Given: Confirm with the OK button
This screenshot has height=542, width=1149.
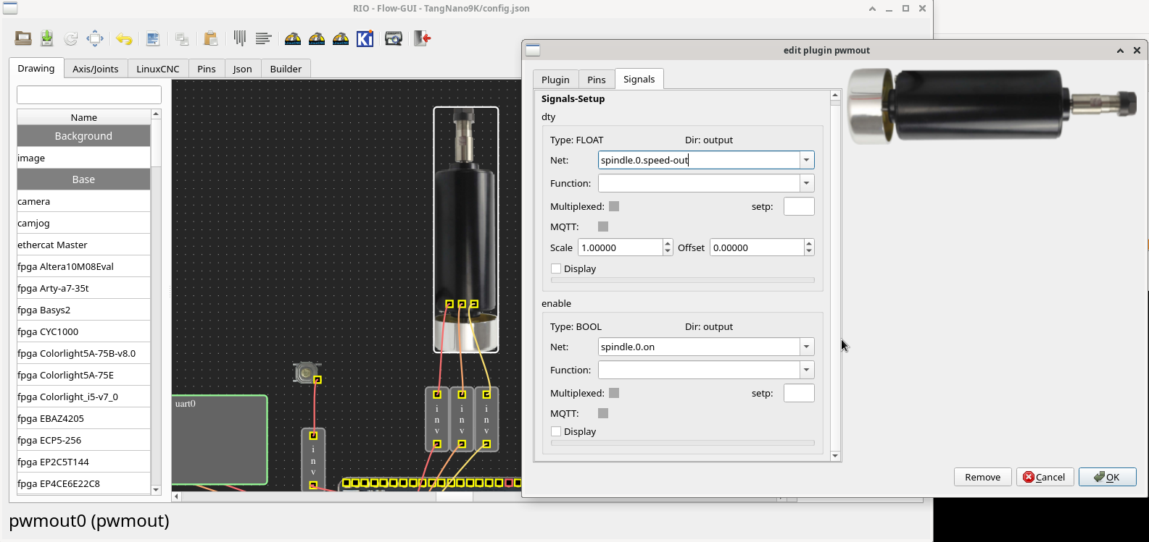Looking at the screenshot, I should pyautogui.click(x=1107, y=477).
